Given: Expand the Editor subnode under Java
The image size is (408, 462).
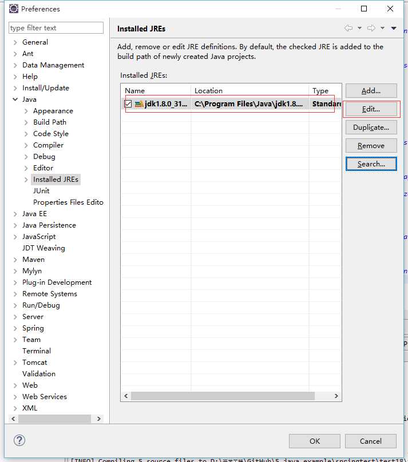Looking at the screenshot, I should point(26,168).
